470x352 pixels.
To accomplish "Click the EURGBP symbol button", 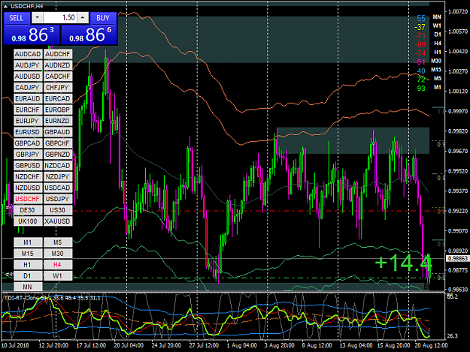I will point(58,110).
